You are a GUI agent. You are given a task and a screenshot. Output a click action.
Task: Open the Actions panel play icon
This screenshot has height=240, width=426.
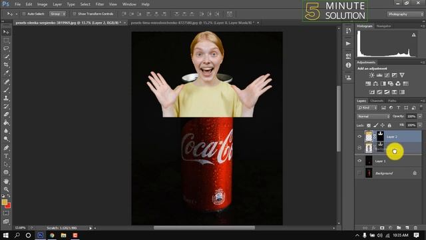tap(348, 43)
